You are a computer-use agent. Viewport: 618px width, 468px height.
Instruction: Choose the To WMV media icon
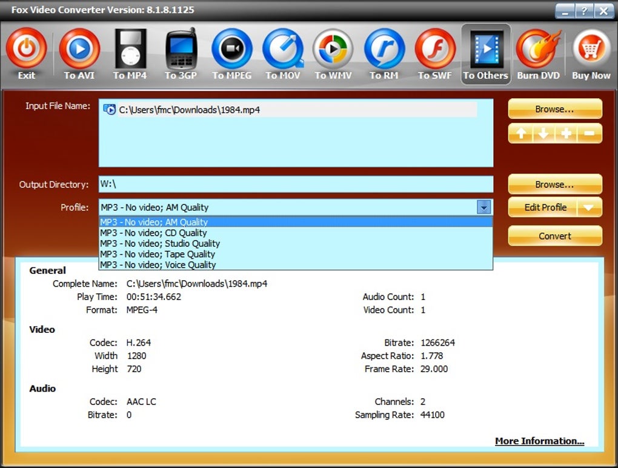(x=333, y=48)
